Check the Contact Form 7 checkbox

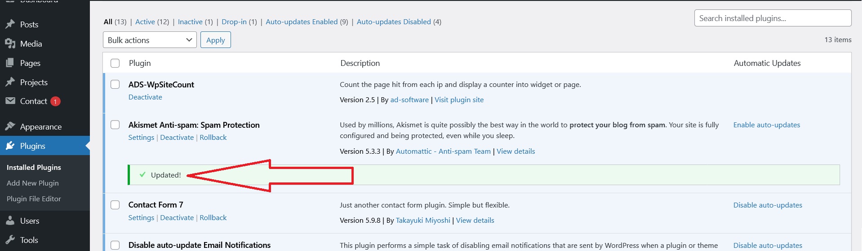pos(115,205)
